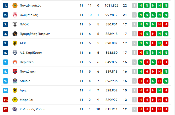Click the Μαρούσι yellow logo
175x115 pixels.
point(15,100)
